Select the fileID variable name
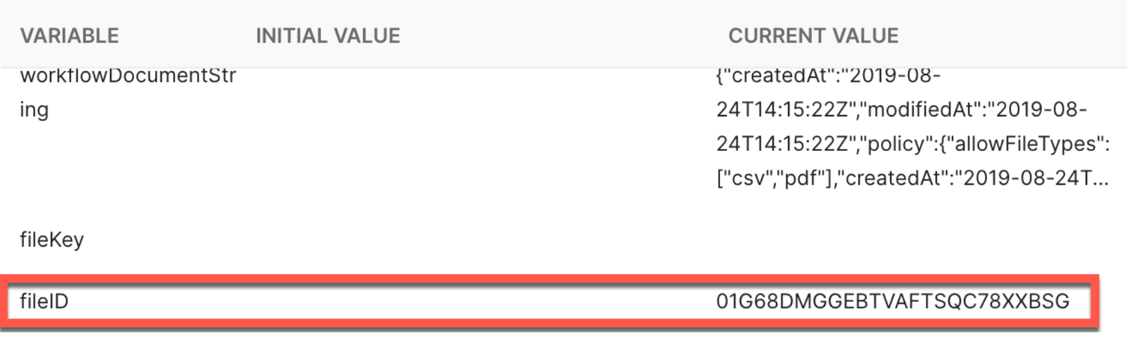 [x=44, y=301]
